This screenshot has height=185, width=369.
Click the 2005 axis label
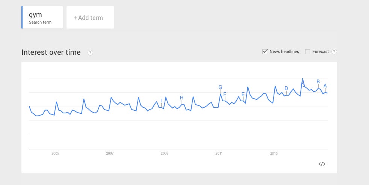[x=55, y=153]
